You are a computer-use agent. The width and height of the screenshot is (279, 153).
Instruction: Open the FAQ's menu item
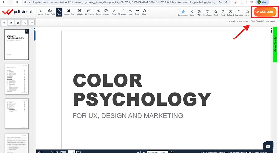[199, 13]
